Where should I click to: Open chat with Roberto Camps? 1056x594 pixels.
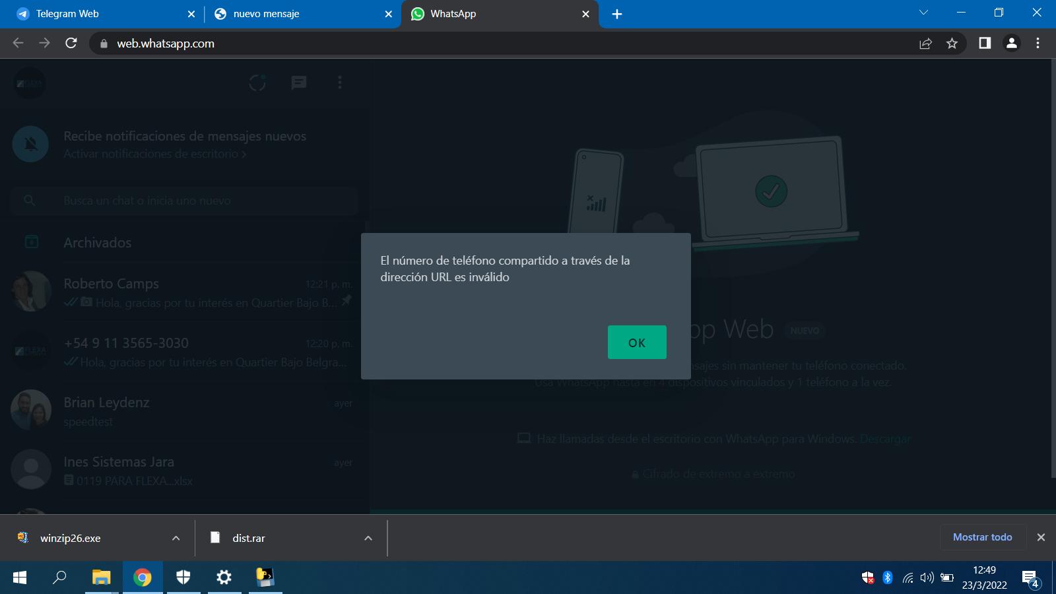pos(185,292)
